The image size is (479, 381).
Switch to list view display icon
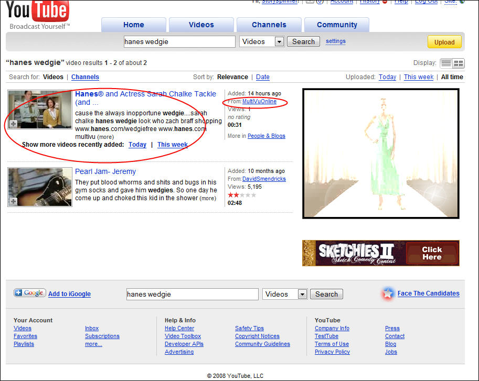(446, 63)
